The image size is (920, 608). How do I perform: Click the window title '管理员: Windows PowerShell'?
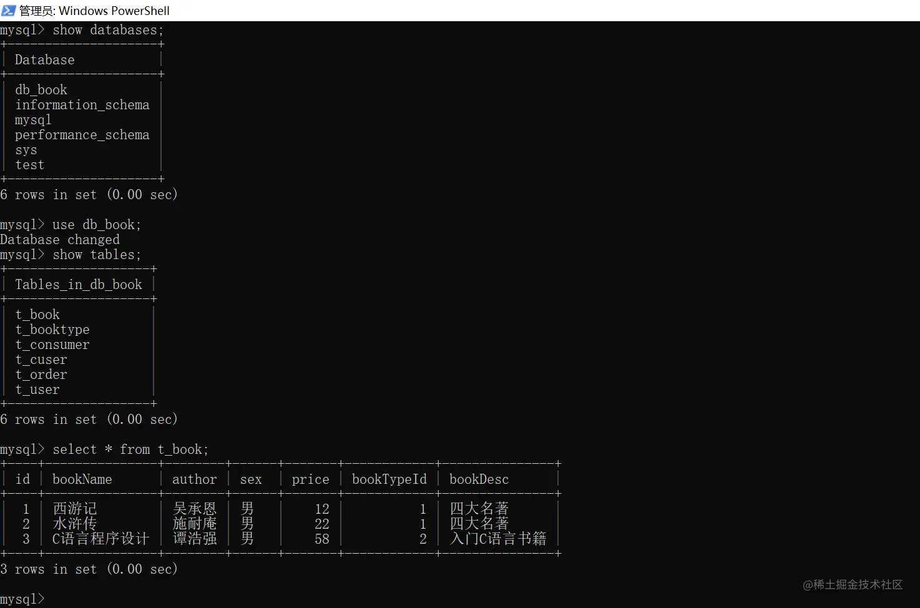coord(94,11)
